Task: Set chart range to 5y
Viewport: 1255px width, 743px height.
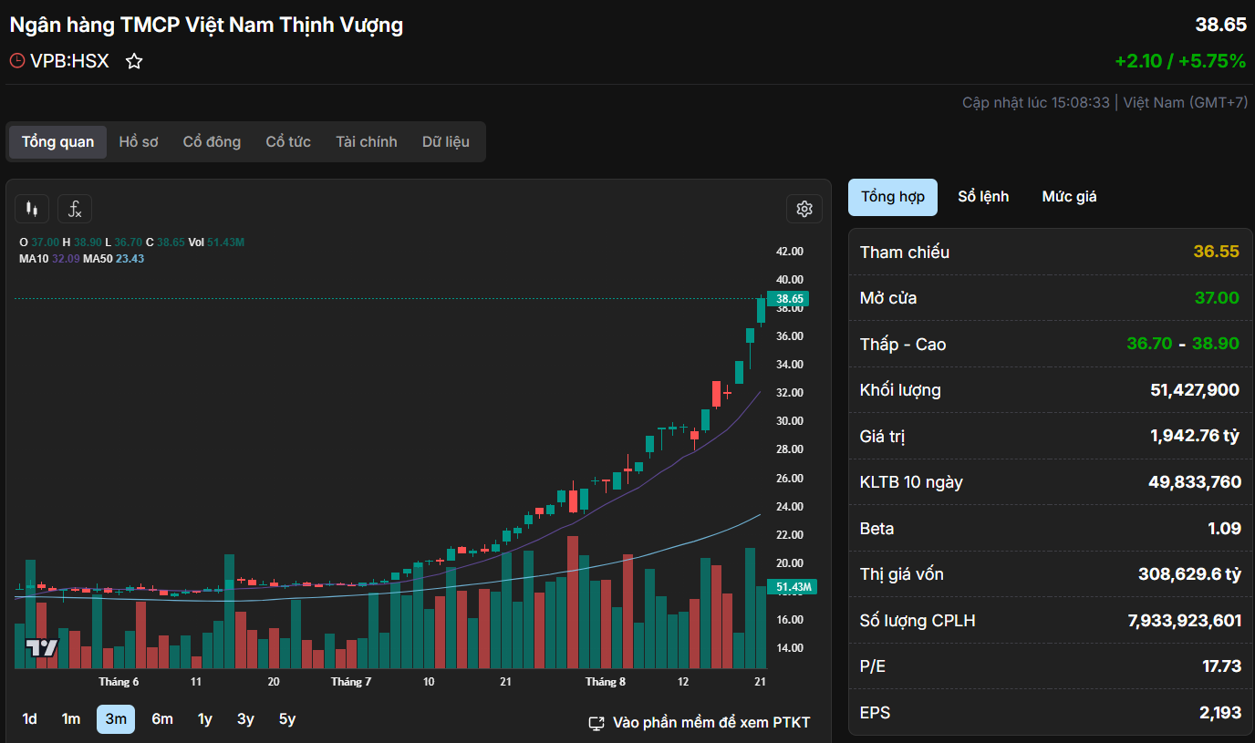Action: click(x=287, y=719)
